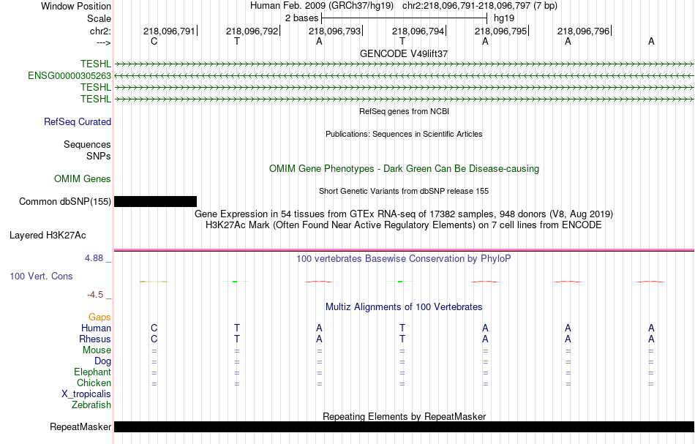Click the 218,096,791 position marker
This screenshot has width=695, height=444.
[x=169, y=31]
